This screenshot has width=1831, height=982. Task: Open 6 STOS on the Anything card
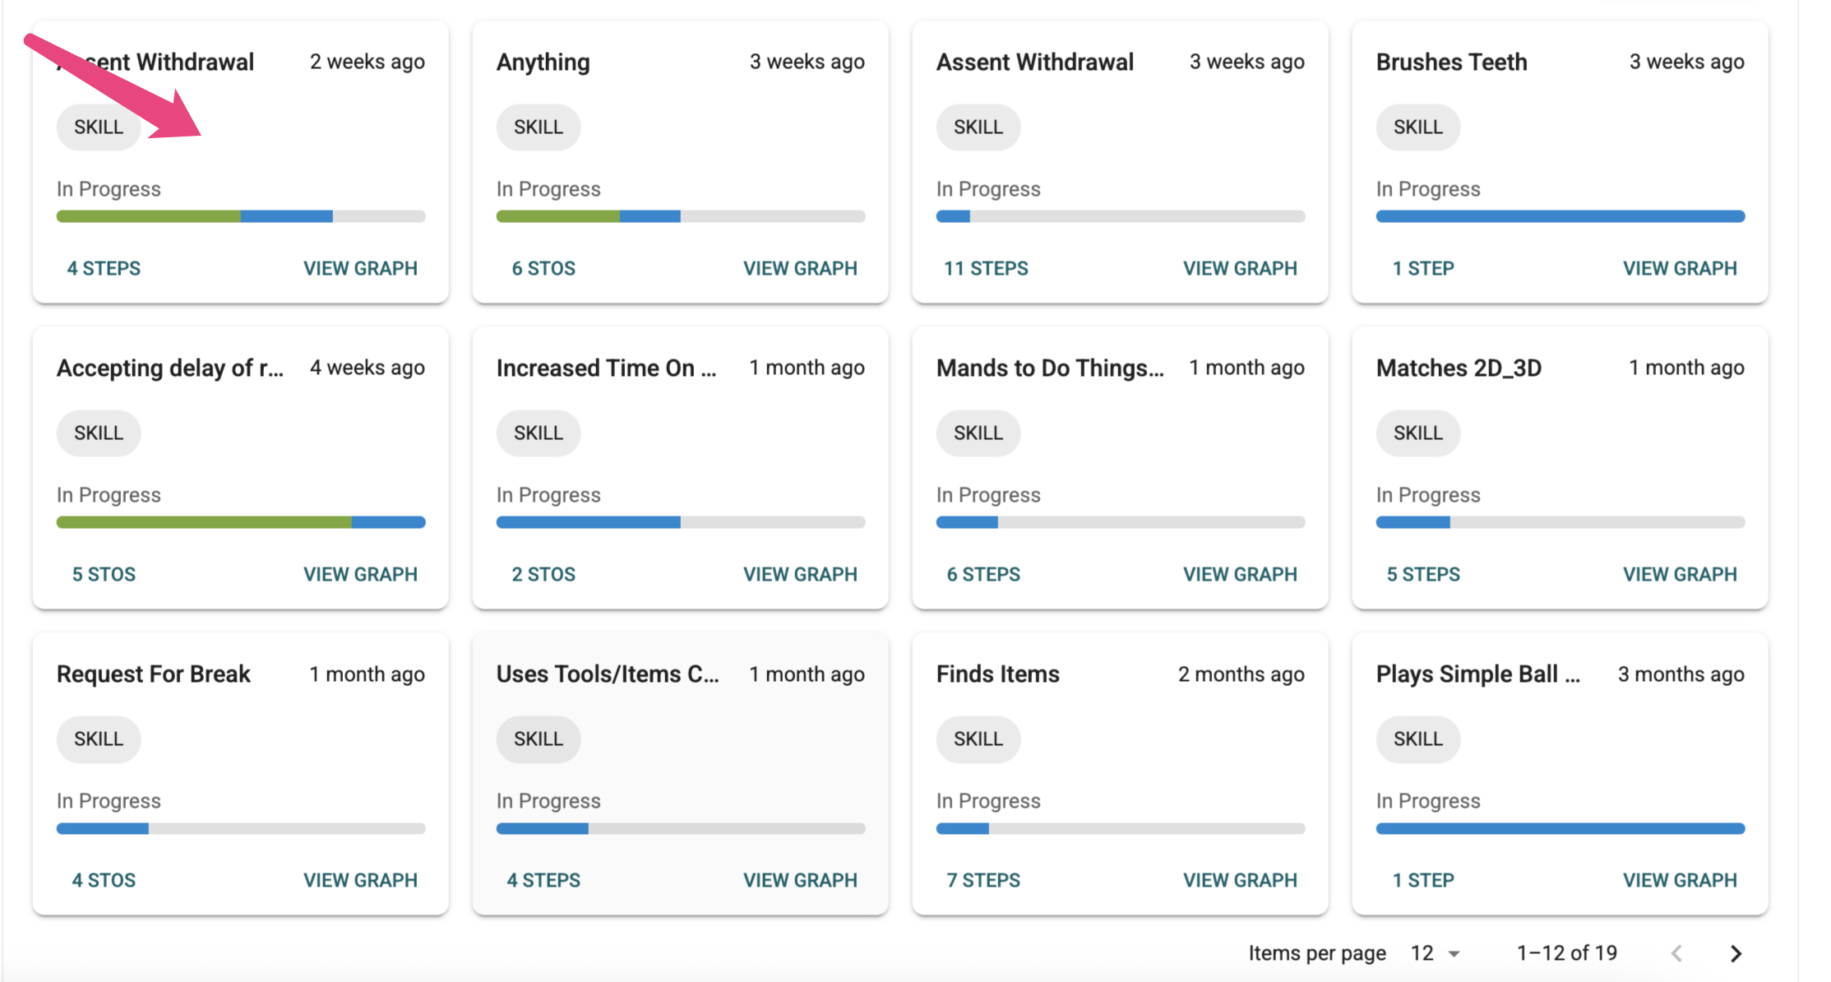(x=543, y=268)
